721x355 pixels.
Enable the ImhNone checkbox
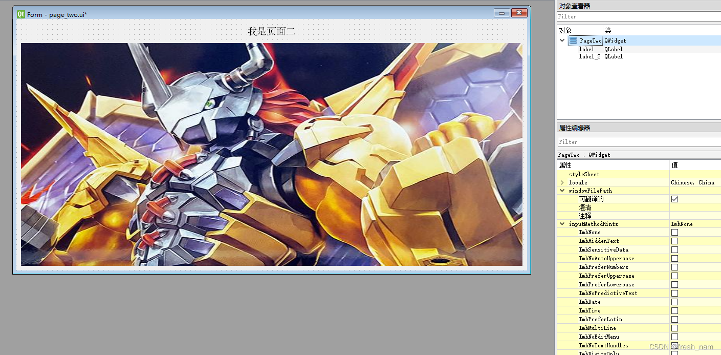[x=674, y=232]
